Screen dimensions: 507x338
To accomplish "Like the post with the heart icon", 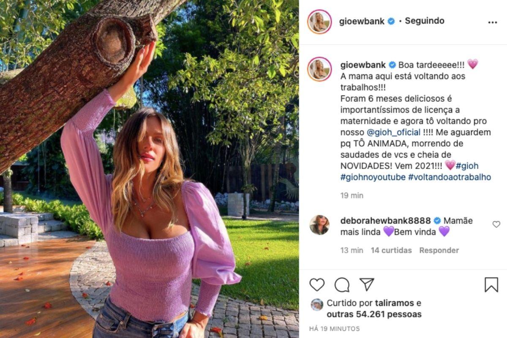I will (x=317, y=285).
